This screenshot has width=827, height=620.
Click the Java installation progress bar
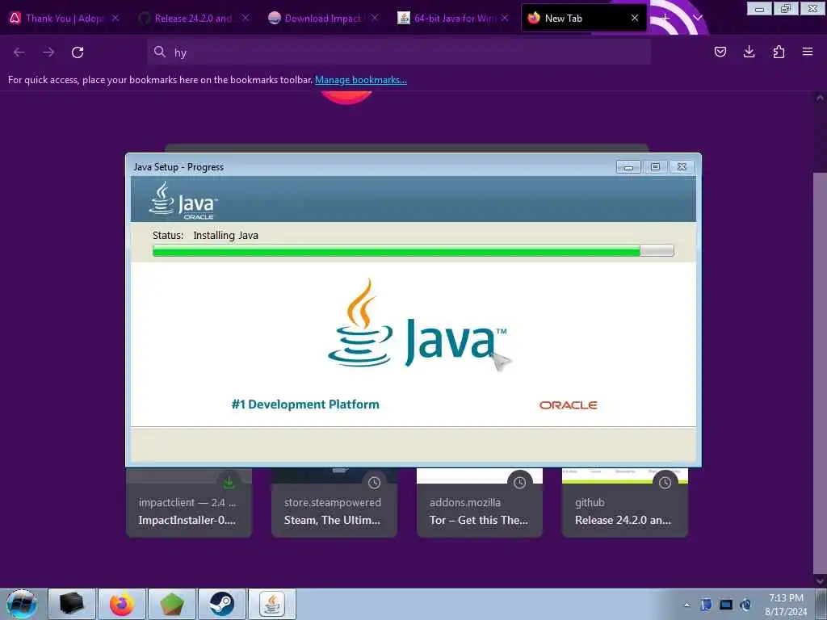pyautogui.click(x=413, y=250)
